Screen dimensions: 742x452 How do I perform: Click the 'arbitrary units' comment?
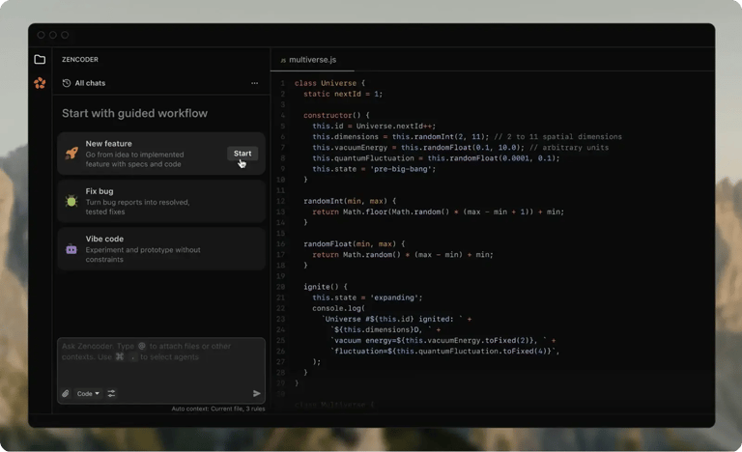(x=569, y=148)
